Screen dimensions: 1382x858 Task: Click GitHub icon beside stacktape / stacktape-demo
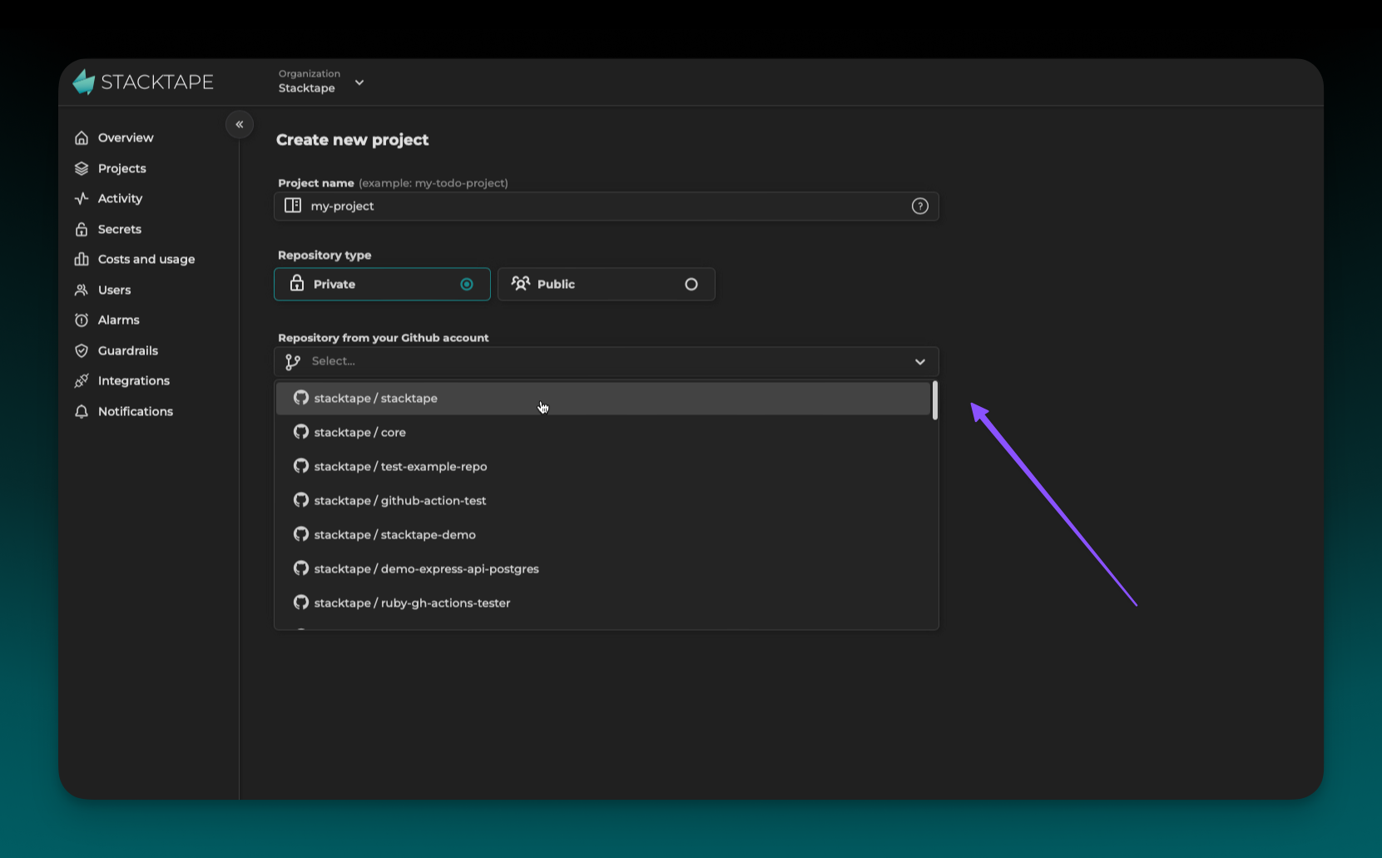[301, 534]
